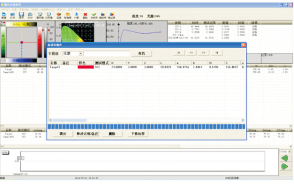Click the red marker on the a-b color plot
294x184 pixels.
click(22, 42)
